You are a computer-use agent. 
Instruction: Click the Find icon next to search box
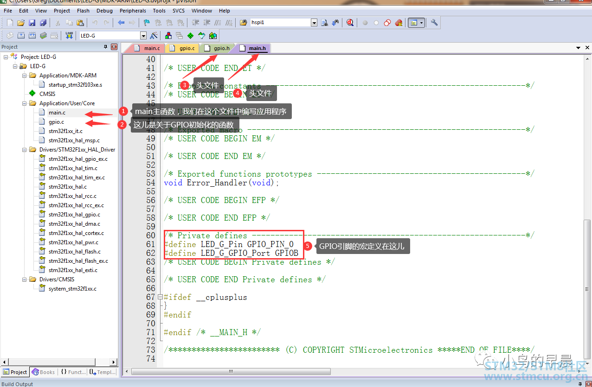click(x=325, y=22)
